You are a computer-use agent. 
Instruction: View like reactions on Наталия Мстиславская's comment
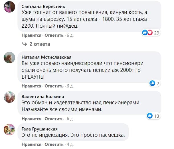pyautogui.click(x=154, y=83)
